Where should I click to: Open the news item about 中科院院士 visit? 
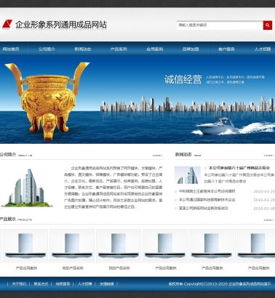[x=207, y=191]
